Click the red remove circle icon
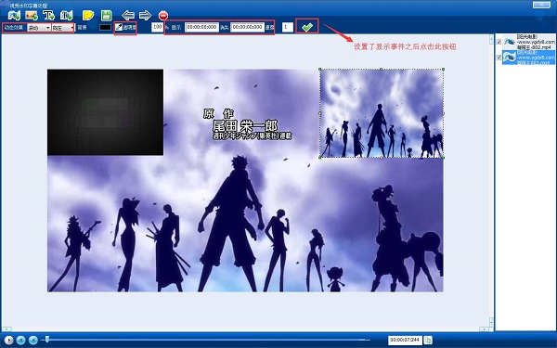 (163, 16)
